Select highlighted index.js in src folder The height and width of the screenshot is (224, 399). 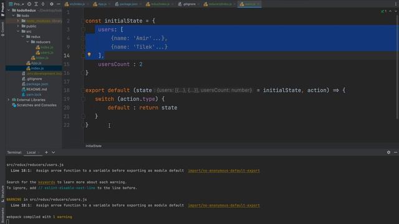[37, 68]
